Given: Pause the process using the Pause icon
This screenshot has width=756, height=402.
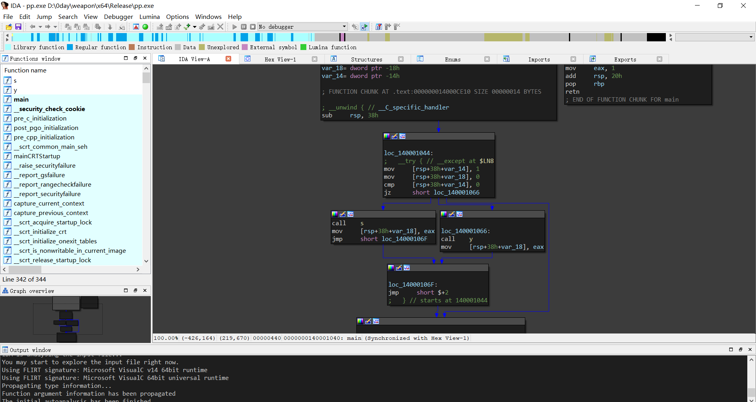Looking at the screenshot, I should click(244, 27).
